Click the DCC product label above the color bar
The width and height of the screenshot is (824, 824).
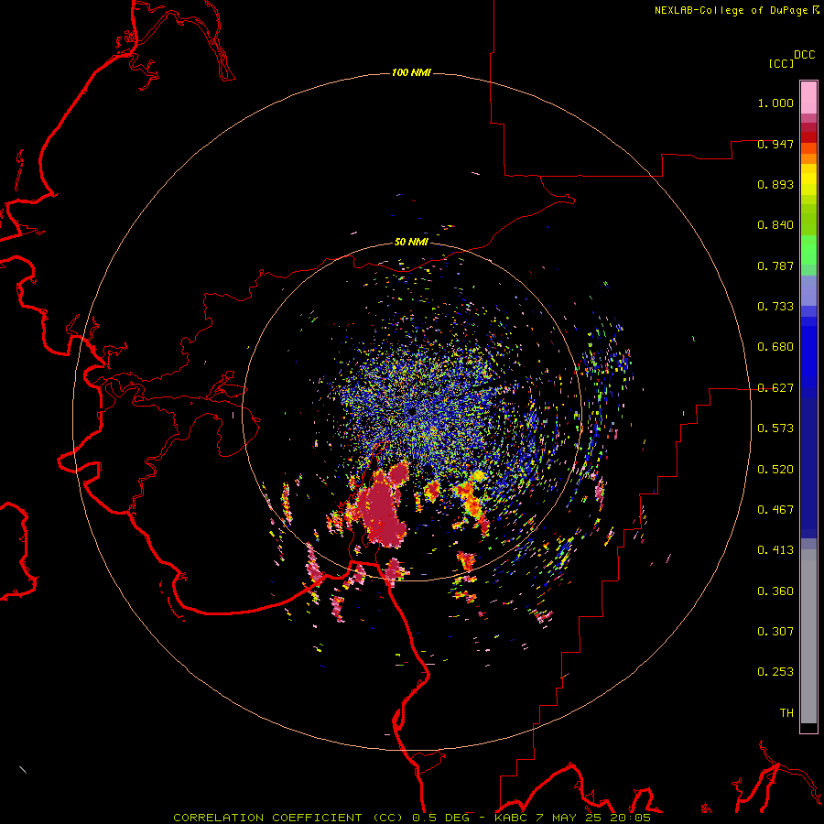[804, 55]
